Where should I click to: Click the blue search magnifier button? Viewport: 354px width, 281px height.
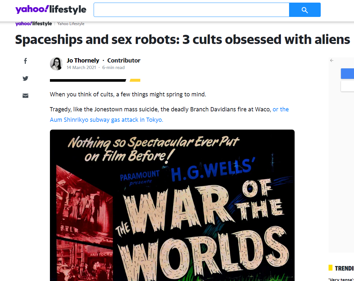point(305,10)
